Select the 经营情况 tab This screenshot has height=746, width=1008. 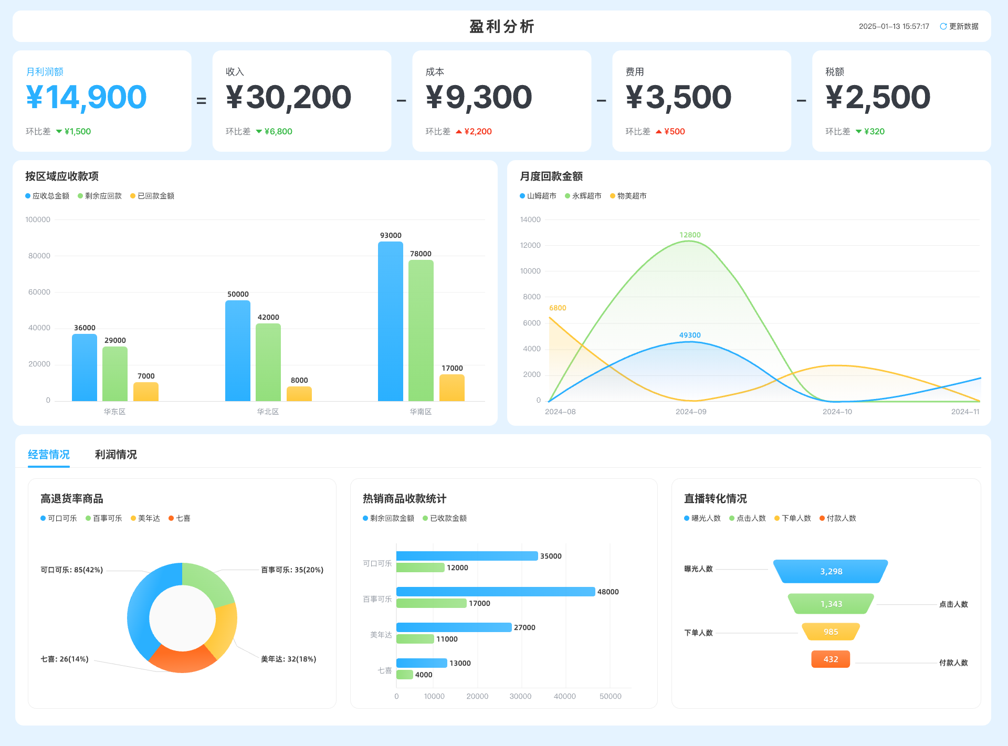tap(49, 455)
